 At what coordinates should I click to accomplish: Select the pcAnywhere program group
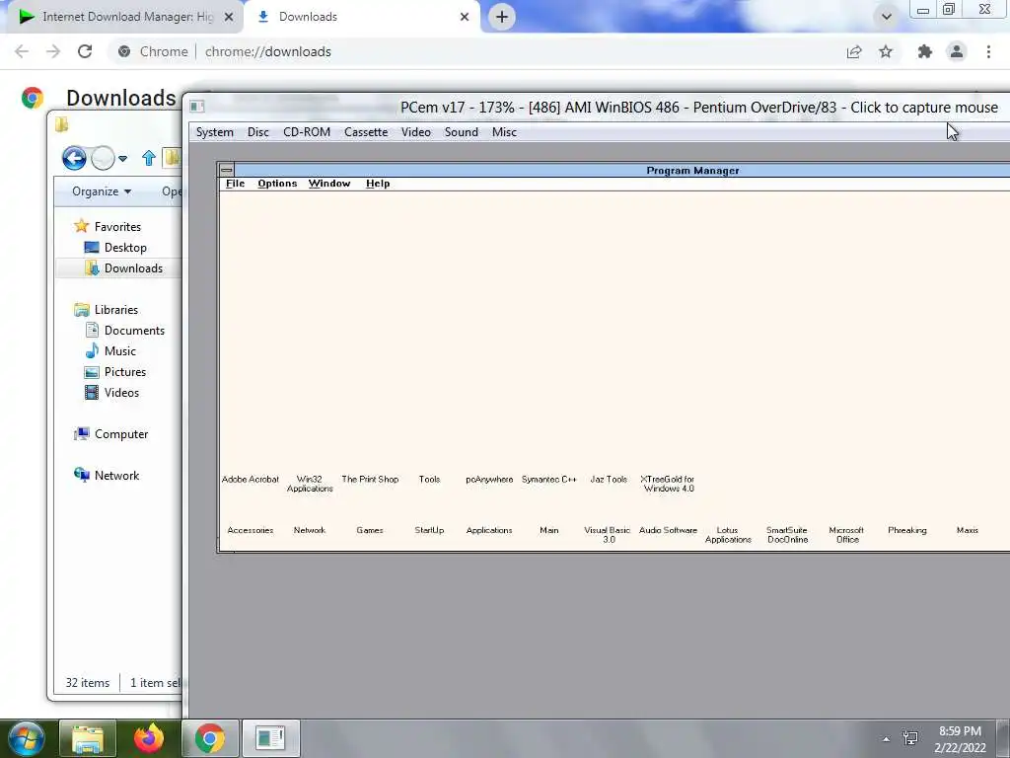click(489, 479)
